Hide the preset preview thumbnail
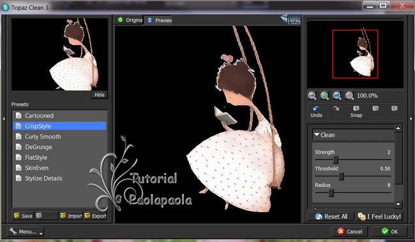Image resolution: width=415 pixels, height=242 pixels. pyautogui.click(x=100, y=95)
